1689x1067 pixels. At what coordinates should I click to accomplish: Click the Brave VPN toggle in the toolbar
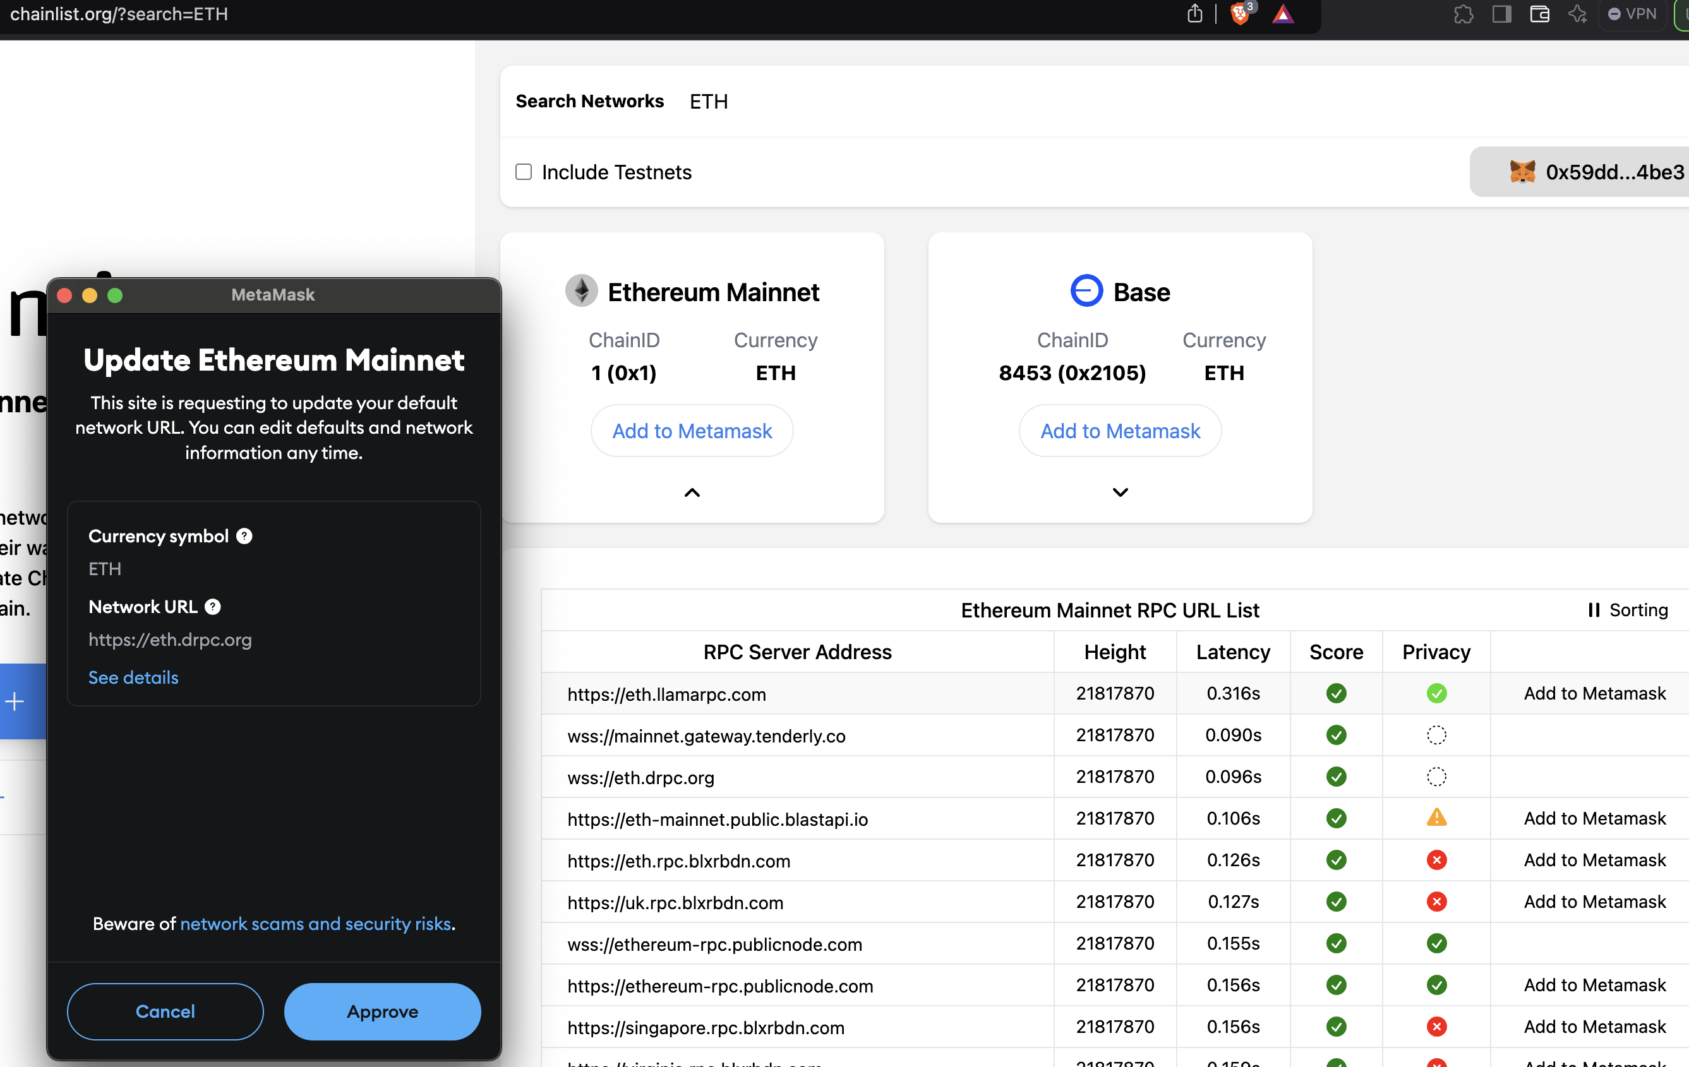click(x=1632, y=13)
